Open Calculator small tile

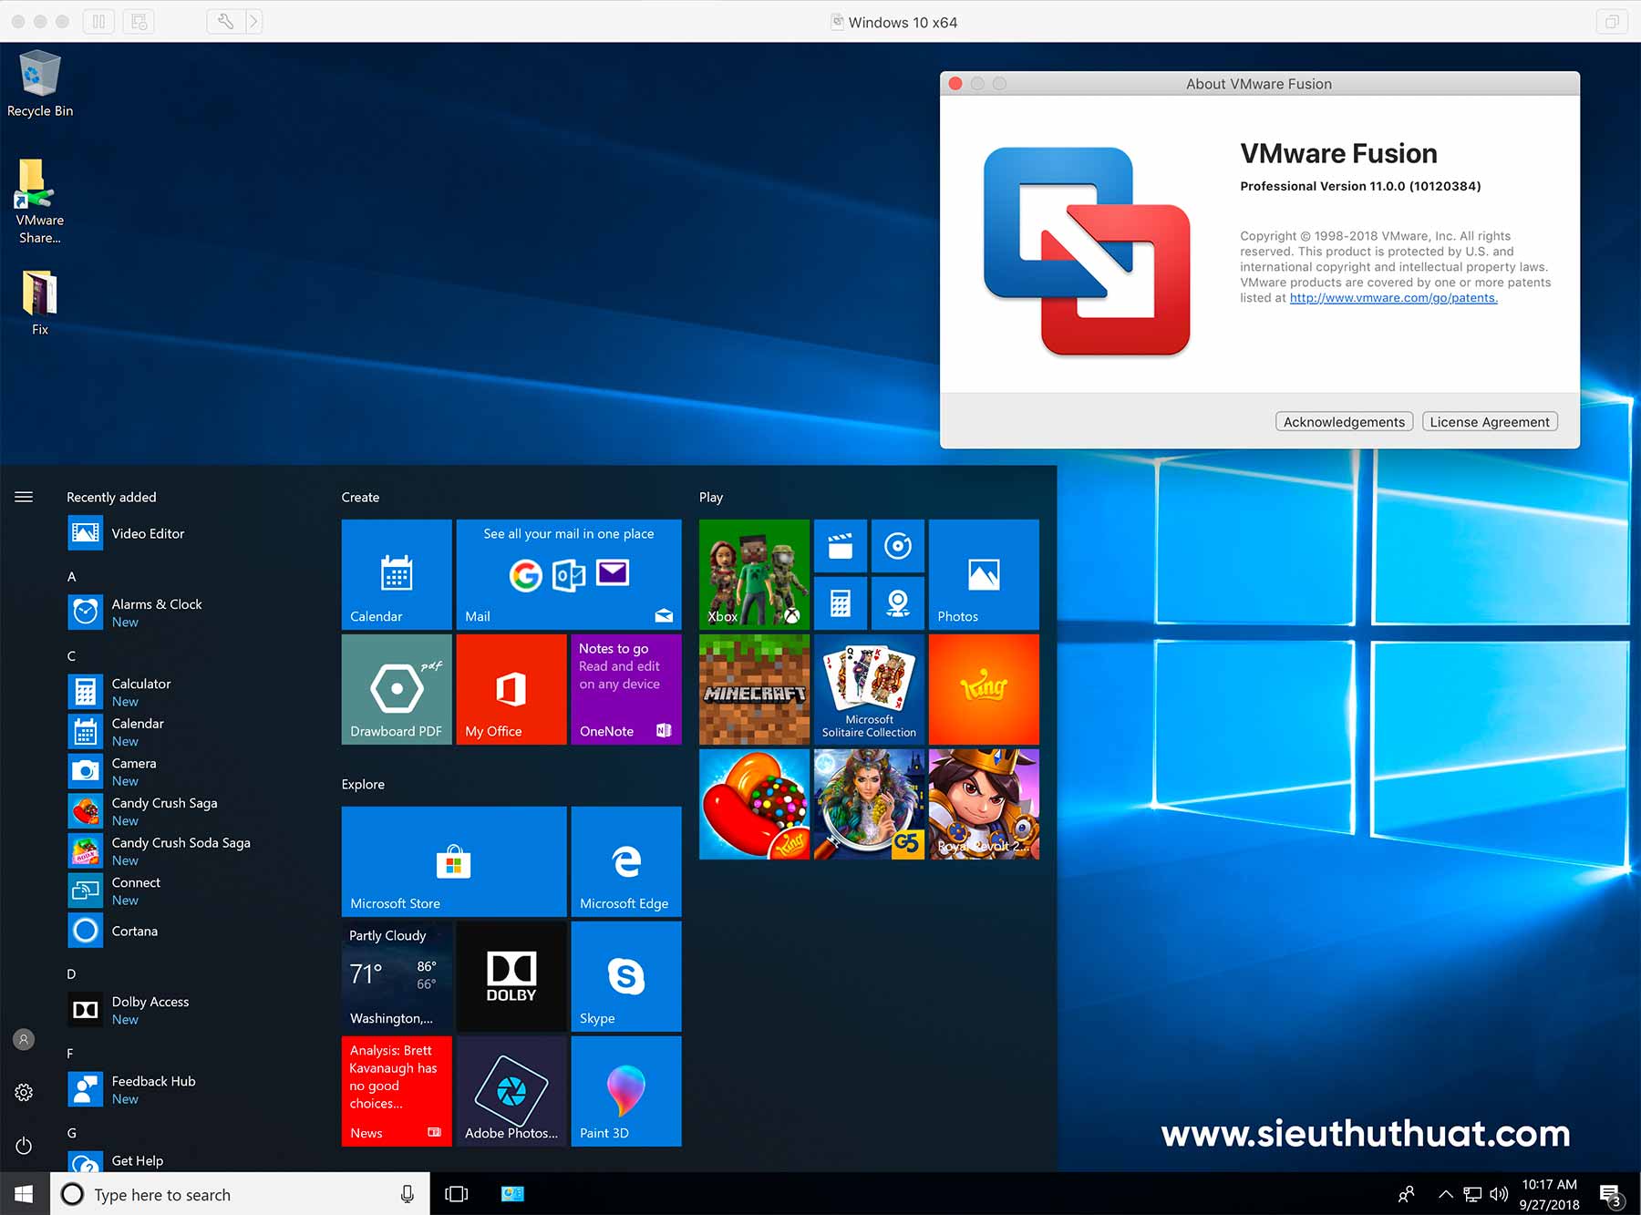pyautogui.click(x=841, y=603)
